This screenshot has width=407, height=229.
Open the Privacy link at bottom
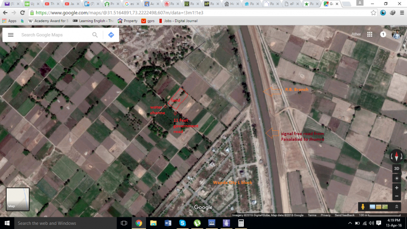[325, 215]
